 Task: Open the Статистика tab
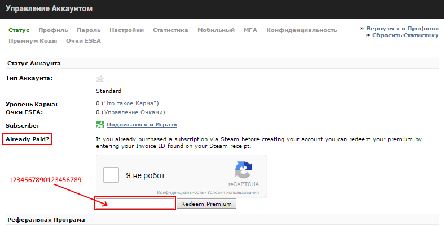tap(170, 30)
